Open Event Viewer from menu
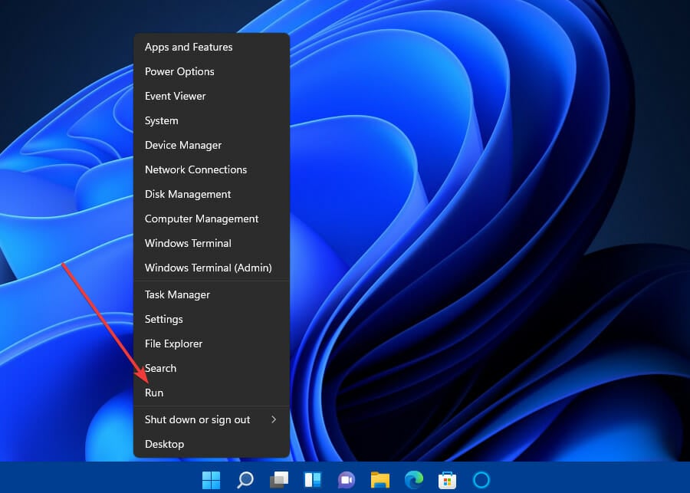 click(x=176, y=96)
